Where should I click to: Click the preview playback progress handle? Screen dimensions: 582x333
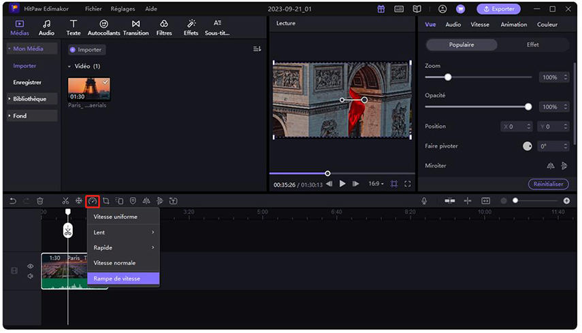coord(327,173)
